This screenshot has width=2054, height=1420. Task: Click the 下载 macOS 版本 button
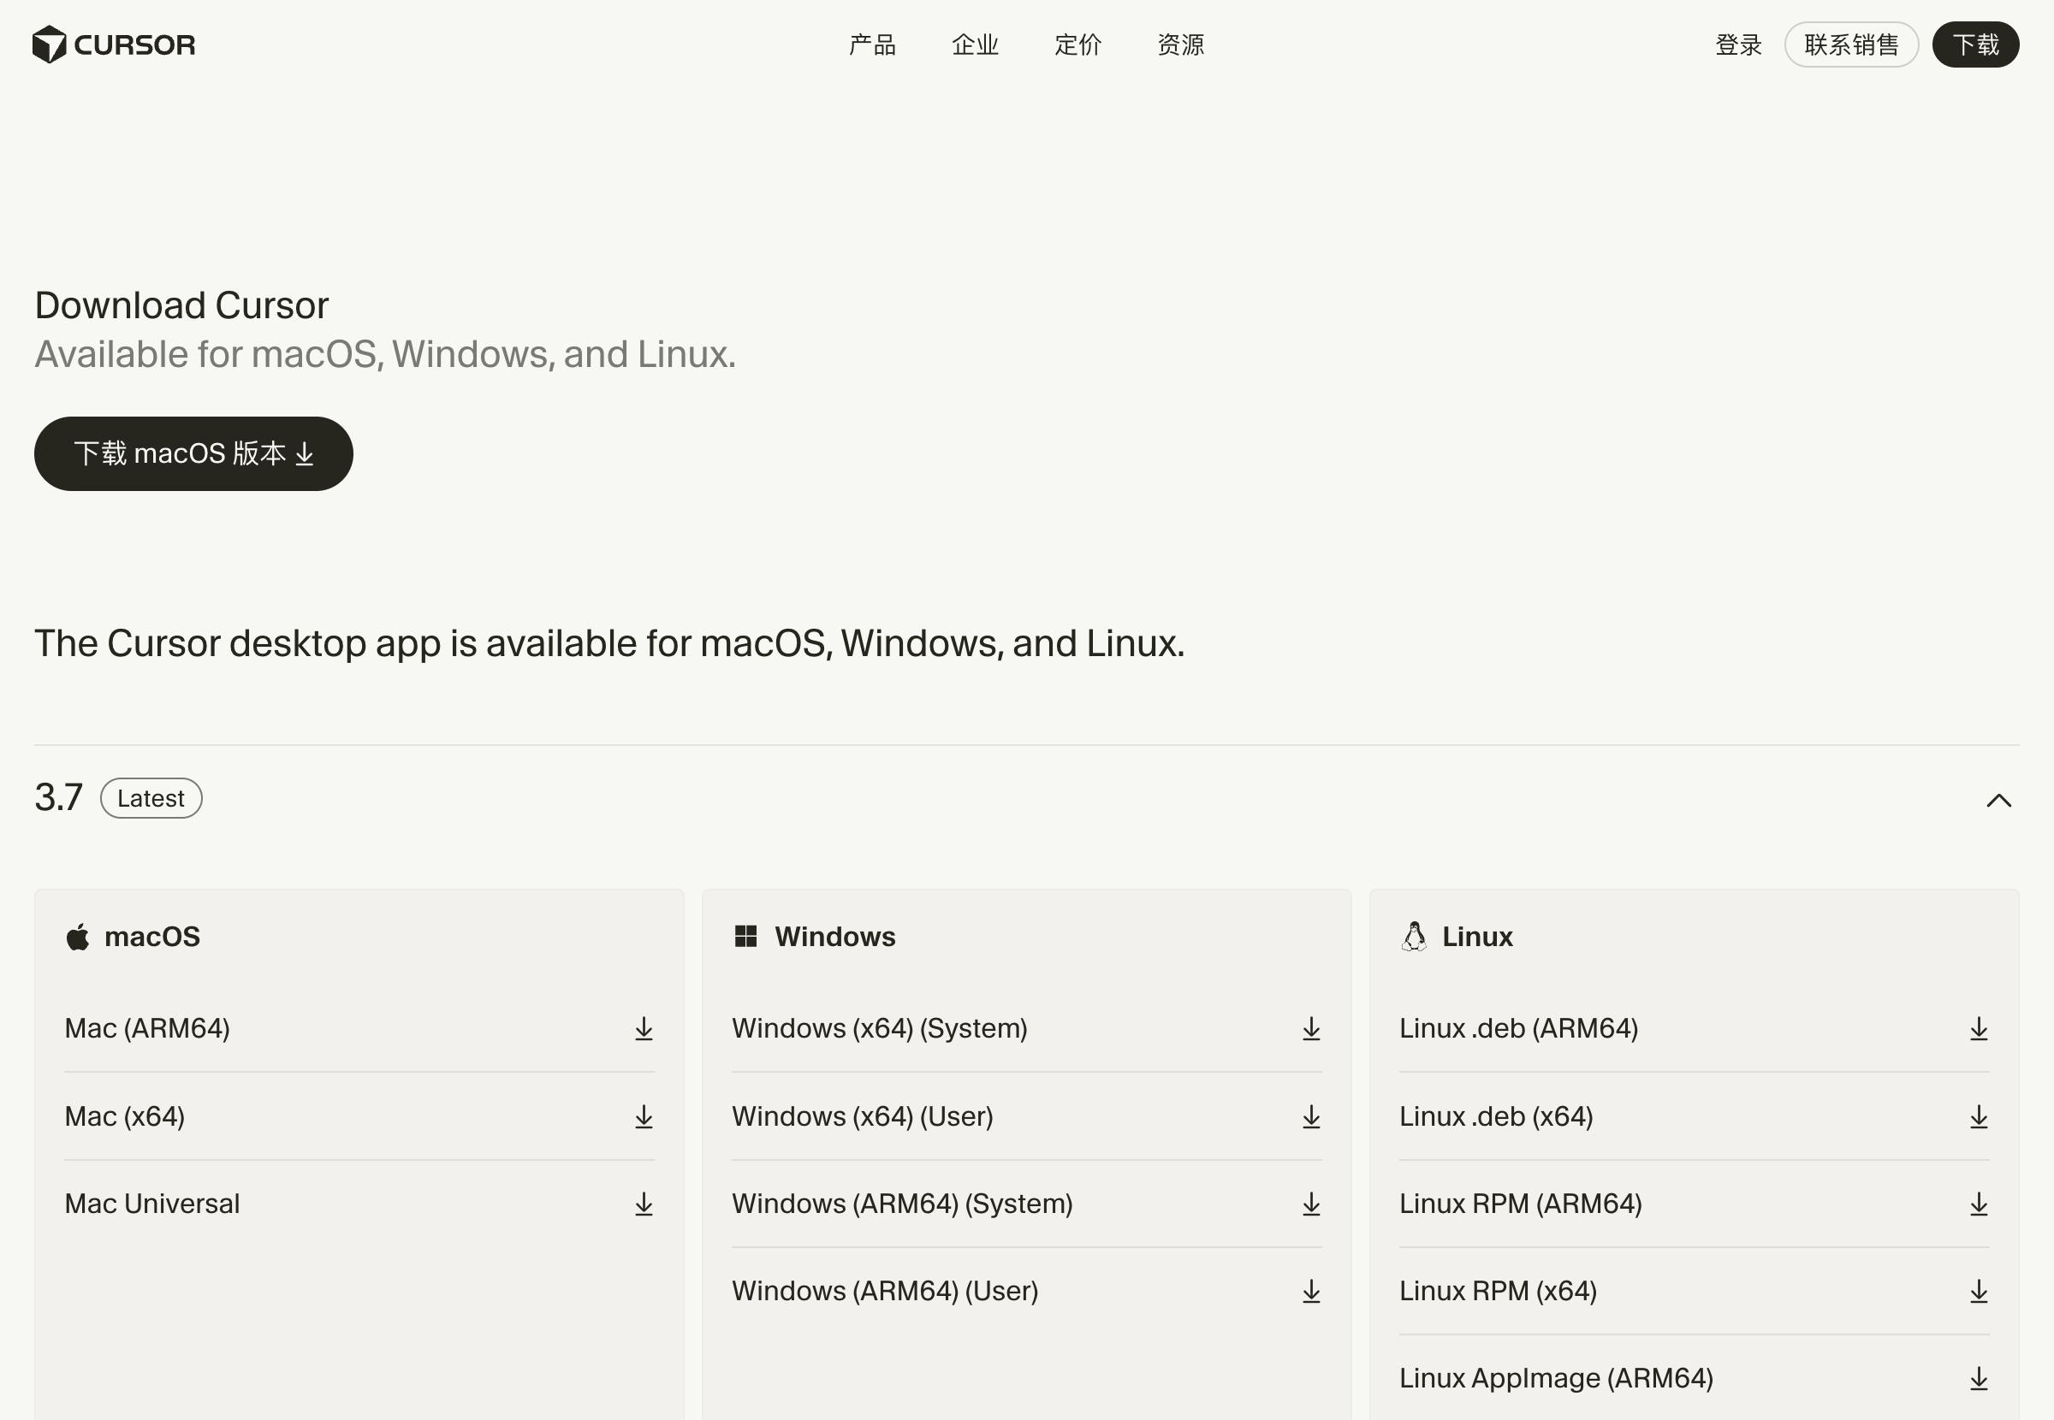193,453
